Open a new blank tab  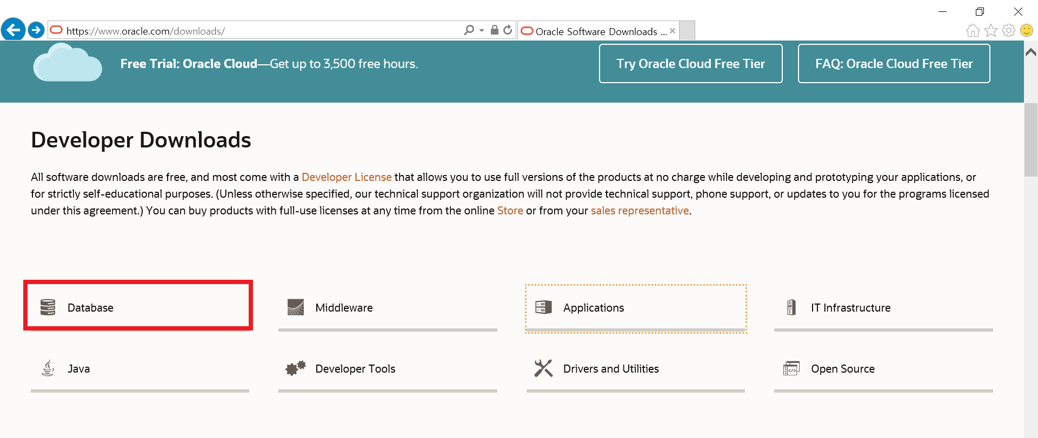(687, 31)
